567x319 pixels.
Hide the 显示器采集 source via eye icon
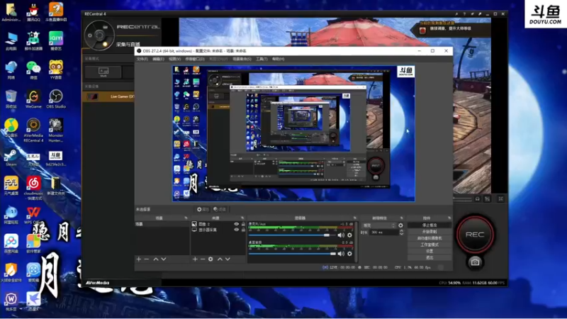click(x=236, y=230)
